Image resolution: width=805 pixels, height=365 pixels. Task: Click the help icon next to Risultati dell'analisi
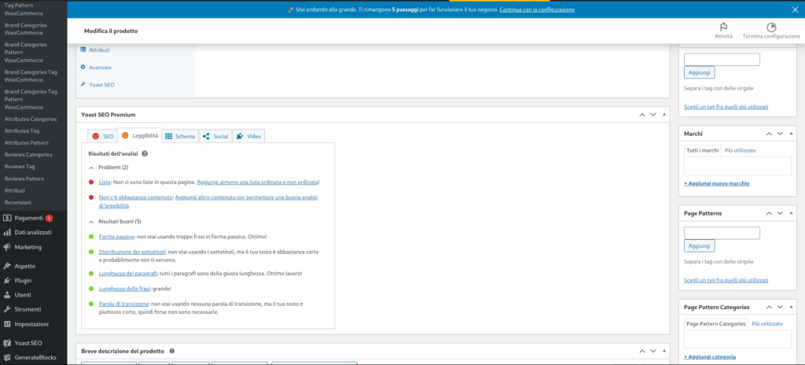145,153
